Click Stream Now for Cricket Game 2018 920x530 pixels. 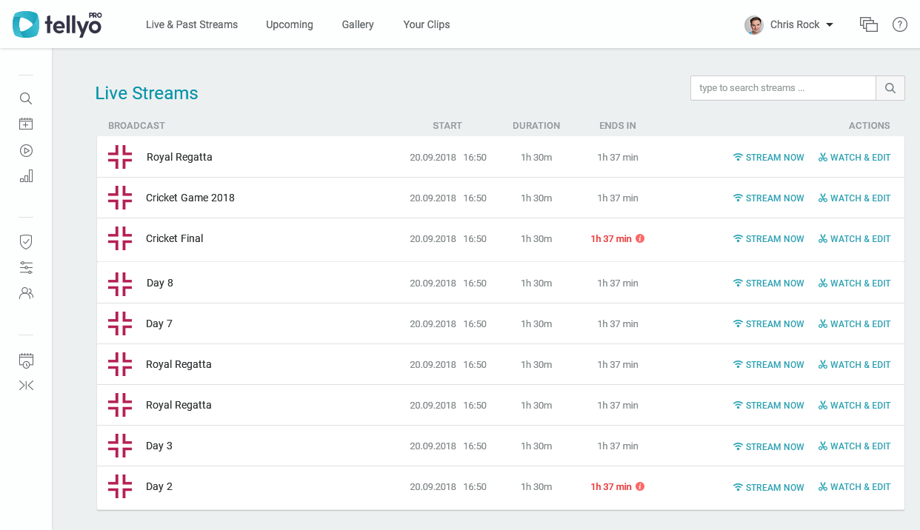point(768,198)
